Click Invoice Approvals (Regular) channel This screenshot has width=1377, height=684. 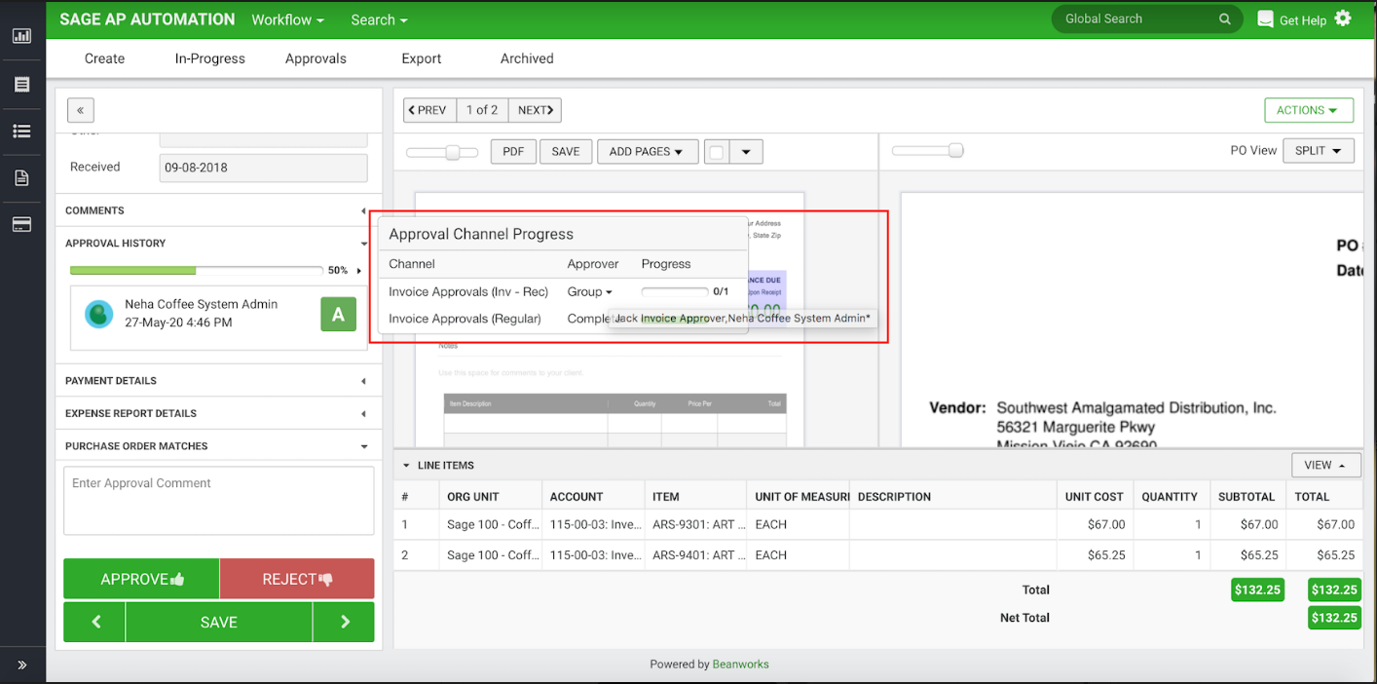465,319
